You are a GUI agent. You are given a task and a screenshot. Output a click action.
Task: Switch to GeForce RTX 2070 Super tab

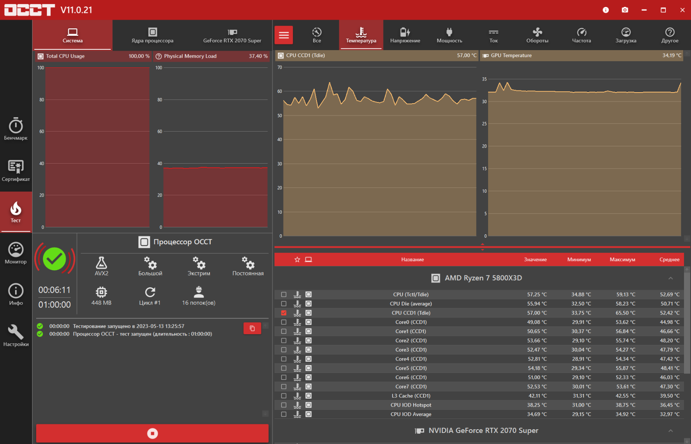coord(232,35)
